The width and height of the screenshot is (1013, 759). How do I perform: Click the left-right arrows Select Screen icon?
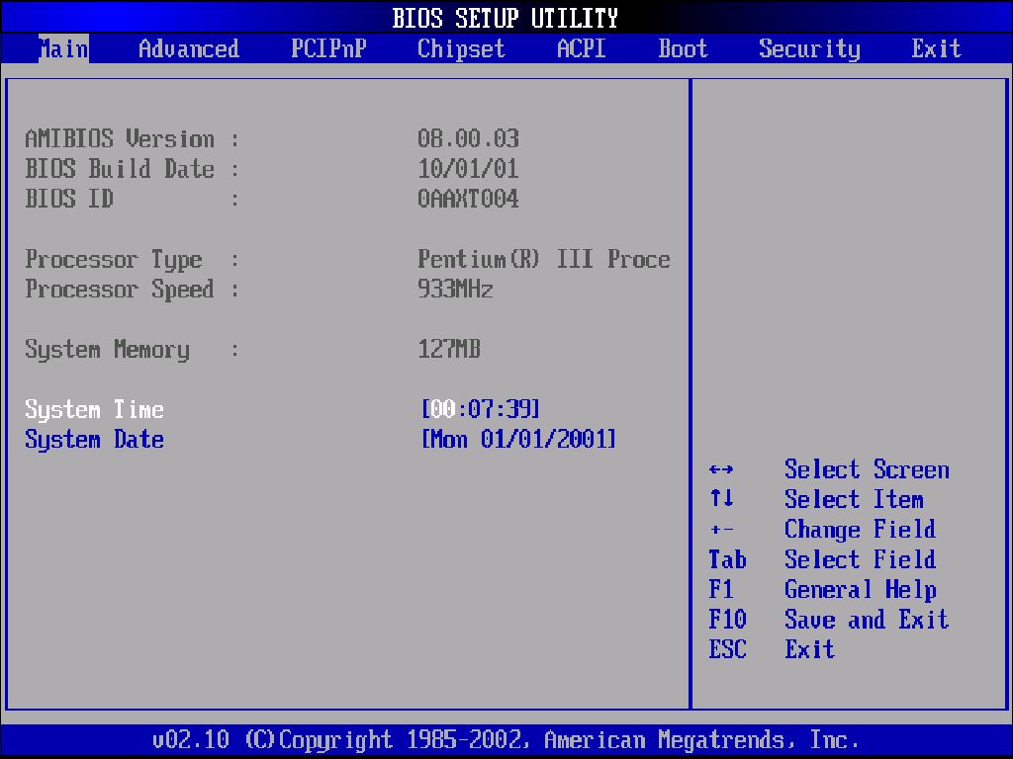[721, 469]
